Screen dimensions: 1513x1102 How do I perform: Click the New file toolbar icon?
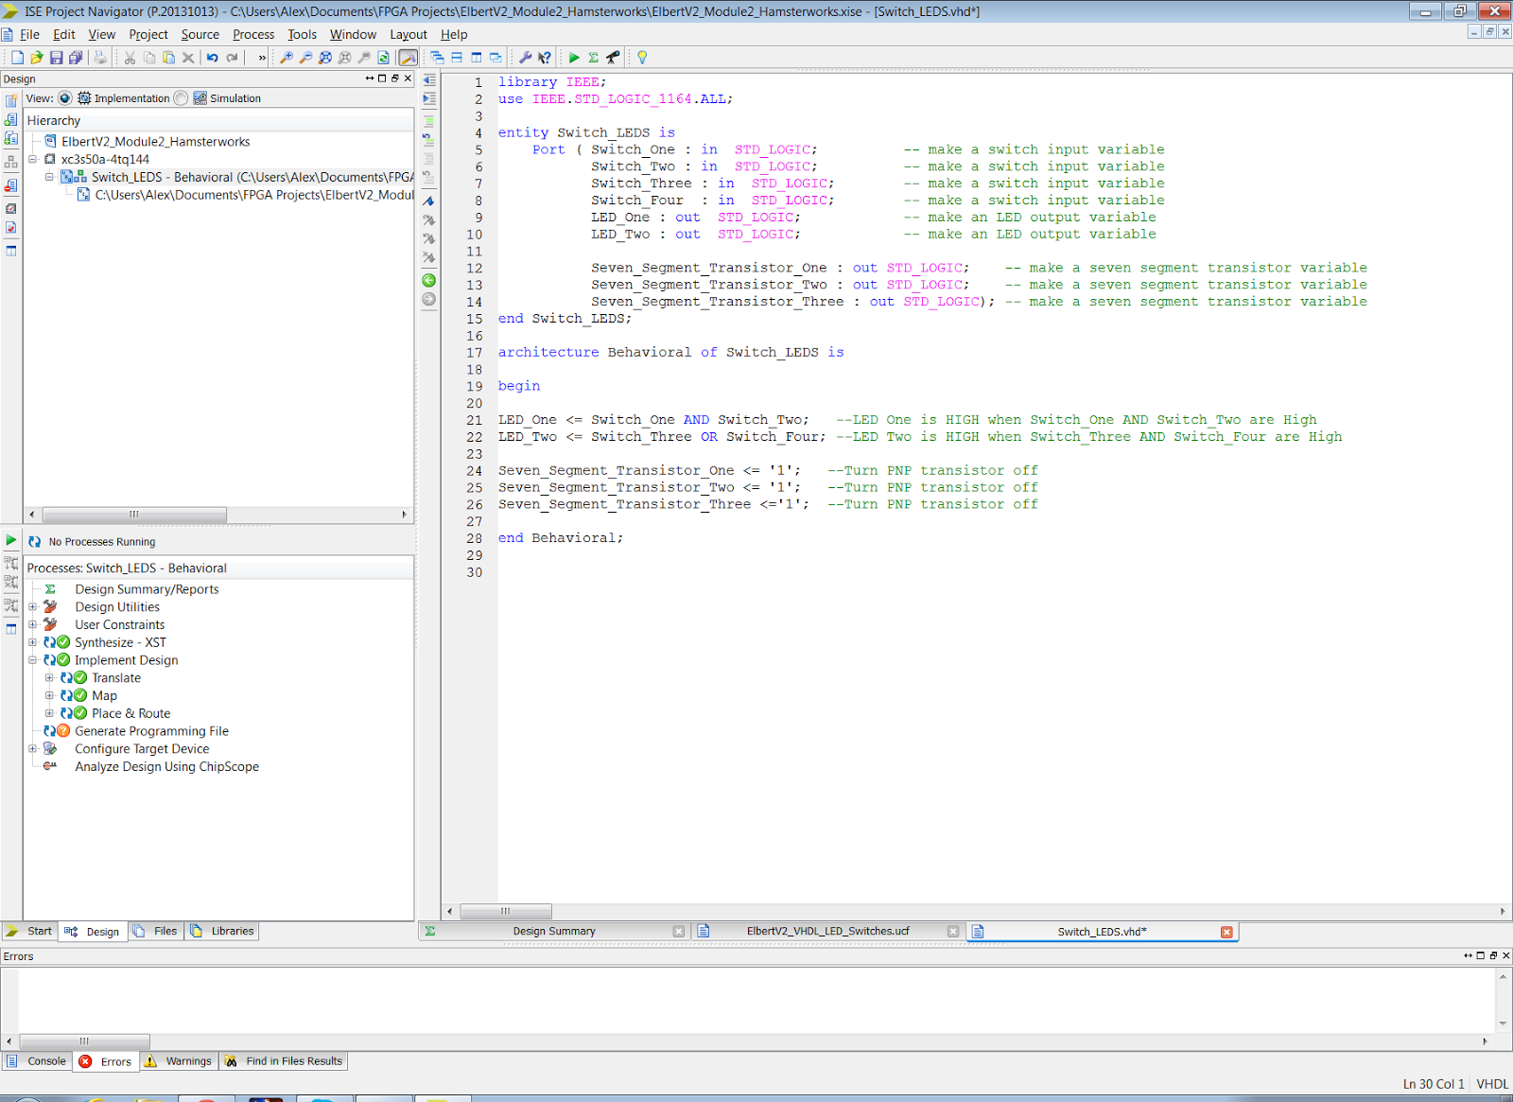coord(17,58)
